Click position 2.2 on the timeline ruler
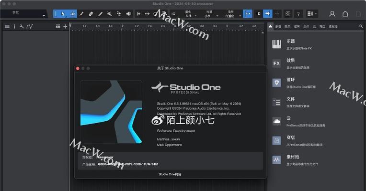 pos(137,26)
